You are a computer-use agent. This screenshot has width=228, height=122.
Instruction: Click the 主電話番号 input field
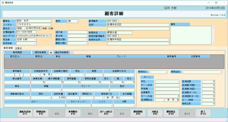tap(26, 32)
